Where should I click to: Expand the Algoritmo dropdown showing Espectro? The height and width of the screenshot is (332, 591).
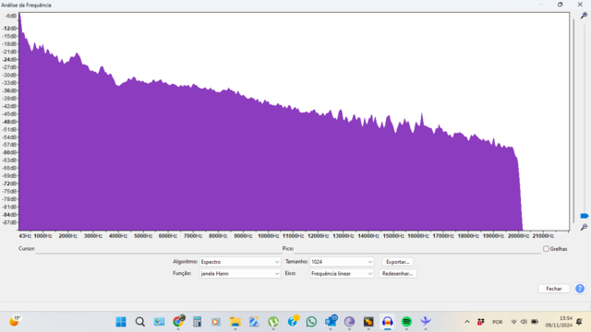[240, 262]
